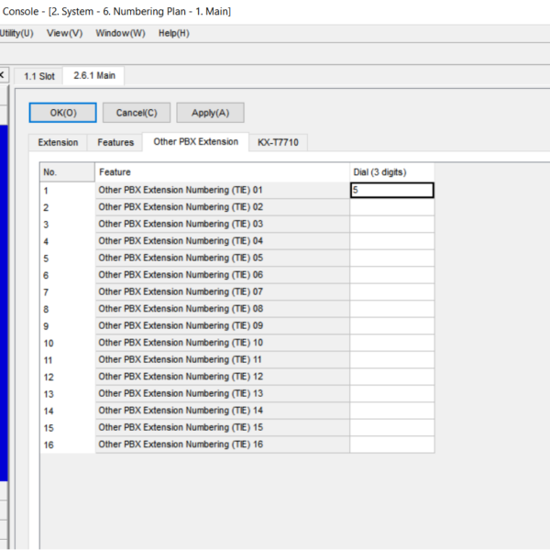This screenshot has height=550, width=550.
Task: Click the OK(O) button
Action: coord(62,113)
